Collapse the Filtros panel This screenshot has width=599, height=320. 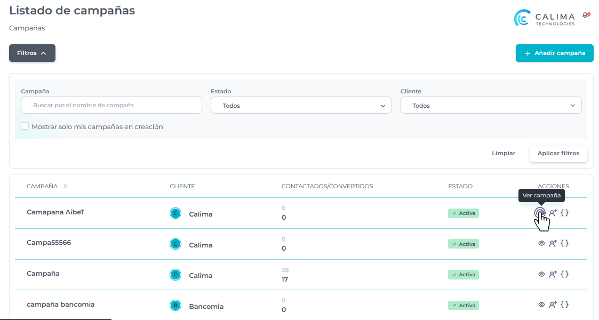point(32,53)
